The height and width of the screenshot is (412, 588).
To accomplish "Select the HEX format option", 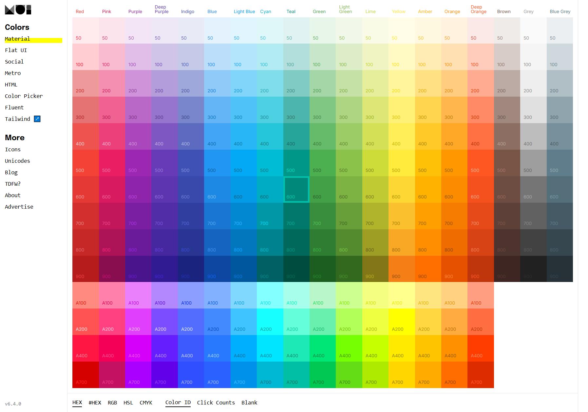I will pos(77,403).
